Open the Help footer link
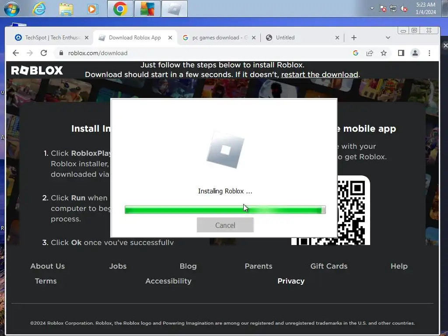 click(399, 266)
